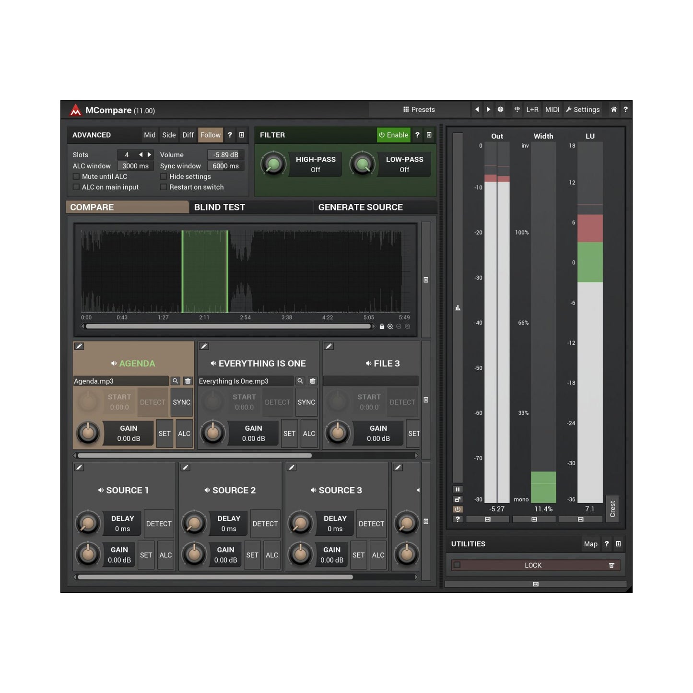
Task: Open the Presets dropdown
Action: click(419, 109)
